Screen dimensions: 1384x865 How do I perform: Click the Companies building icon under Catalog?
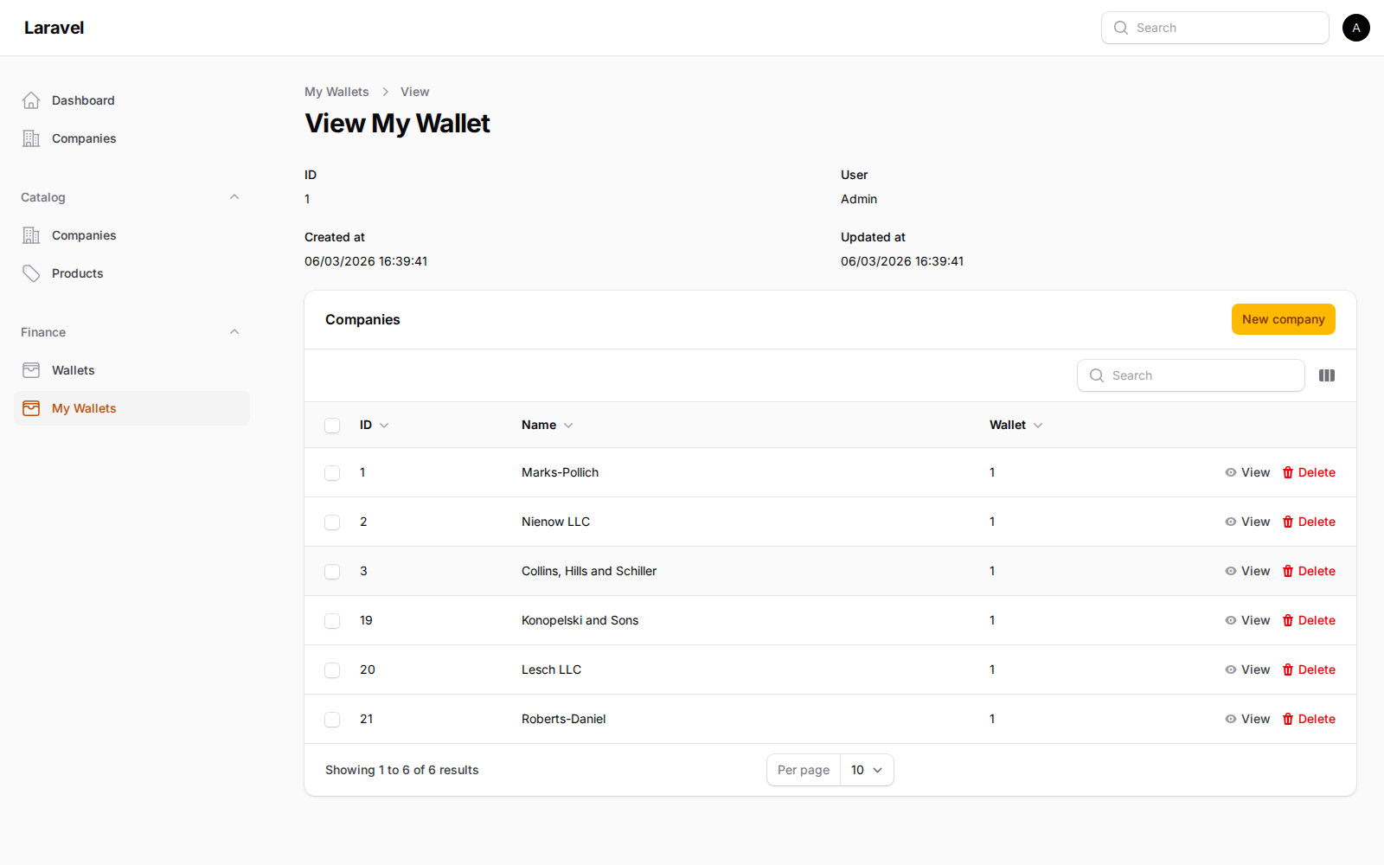[x=31, y=234]
